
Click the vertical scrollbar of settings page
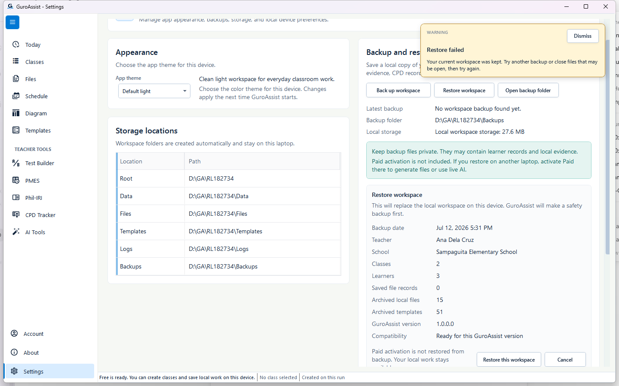(607, 148)
